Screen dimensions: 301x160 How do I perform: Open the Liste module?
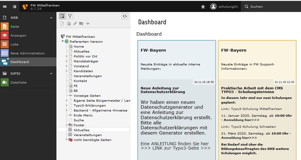pyautogui.click(x=28, y=44)
